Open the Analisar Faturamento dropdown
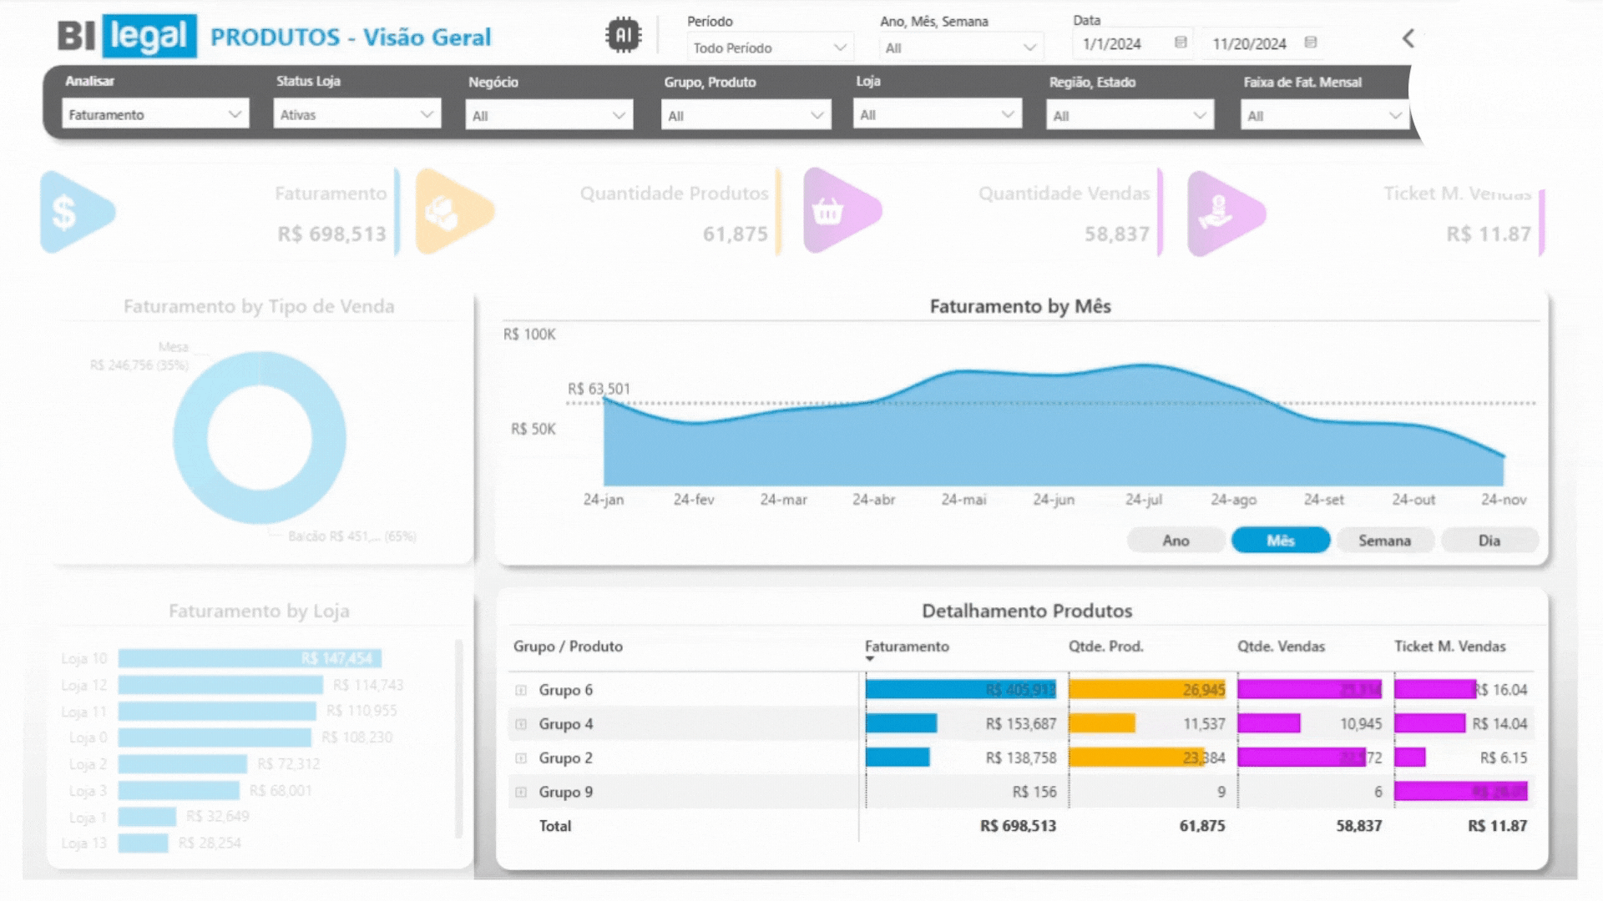1603x901 pixels. [155, 114]
